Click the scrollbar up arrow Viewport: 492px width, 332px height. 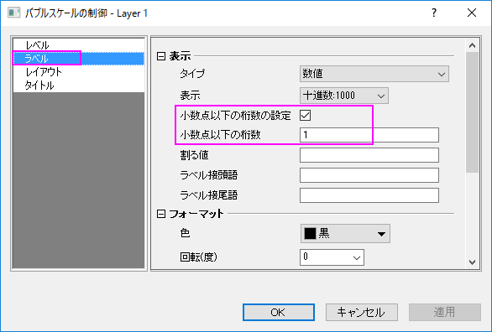pyautogui.click(x=472, y=46)
